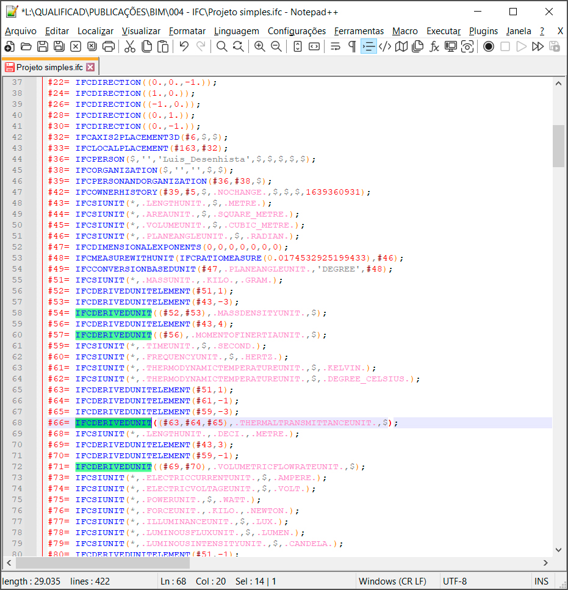Click the X at the menu bar's right end
Viewport: 568px width, 590px height.
pyautogui.click(x=560, y=31)
